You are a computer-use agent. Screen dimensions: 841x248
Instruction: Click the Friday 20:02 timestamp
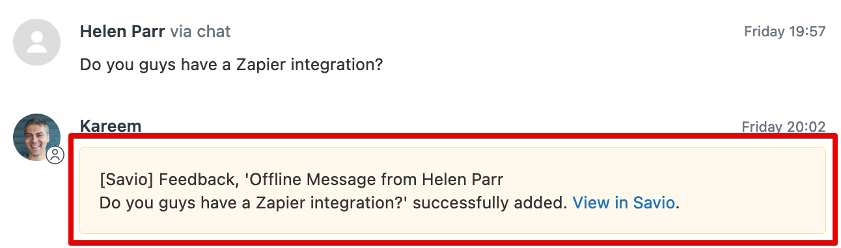point(784,127)
